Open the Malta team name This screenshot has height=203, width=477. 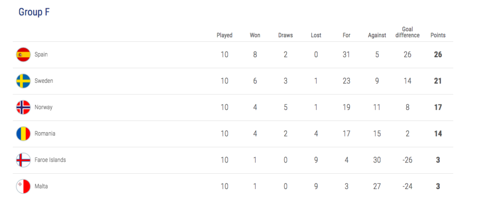click(x=41, y=186)
